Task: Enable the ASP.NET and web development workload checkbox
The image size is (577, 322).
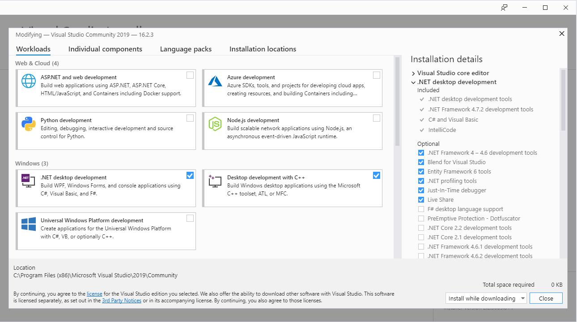Action: click(x=190, y=75)
